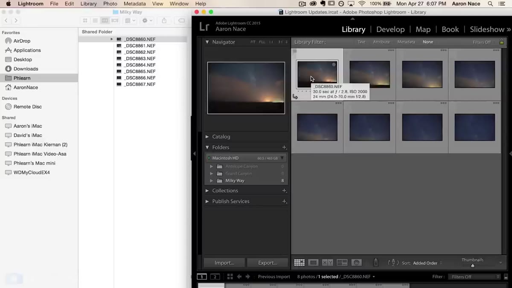512x288 pixels.
Task: Open the Book module
Action: (450, 29)
